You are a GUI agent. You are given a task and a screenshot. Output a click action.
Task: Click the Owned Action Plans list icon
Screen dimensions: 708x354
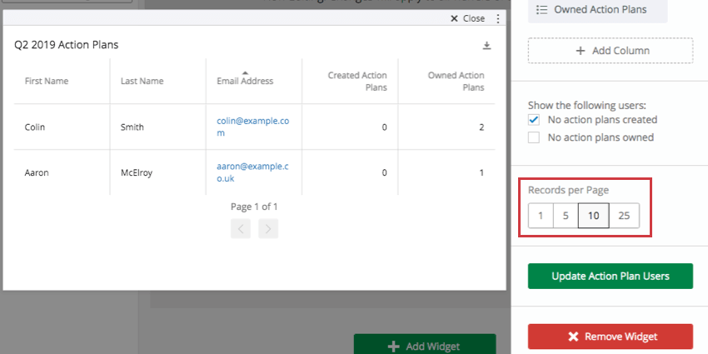(542, 9)
